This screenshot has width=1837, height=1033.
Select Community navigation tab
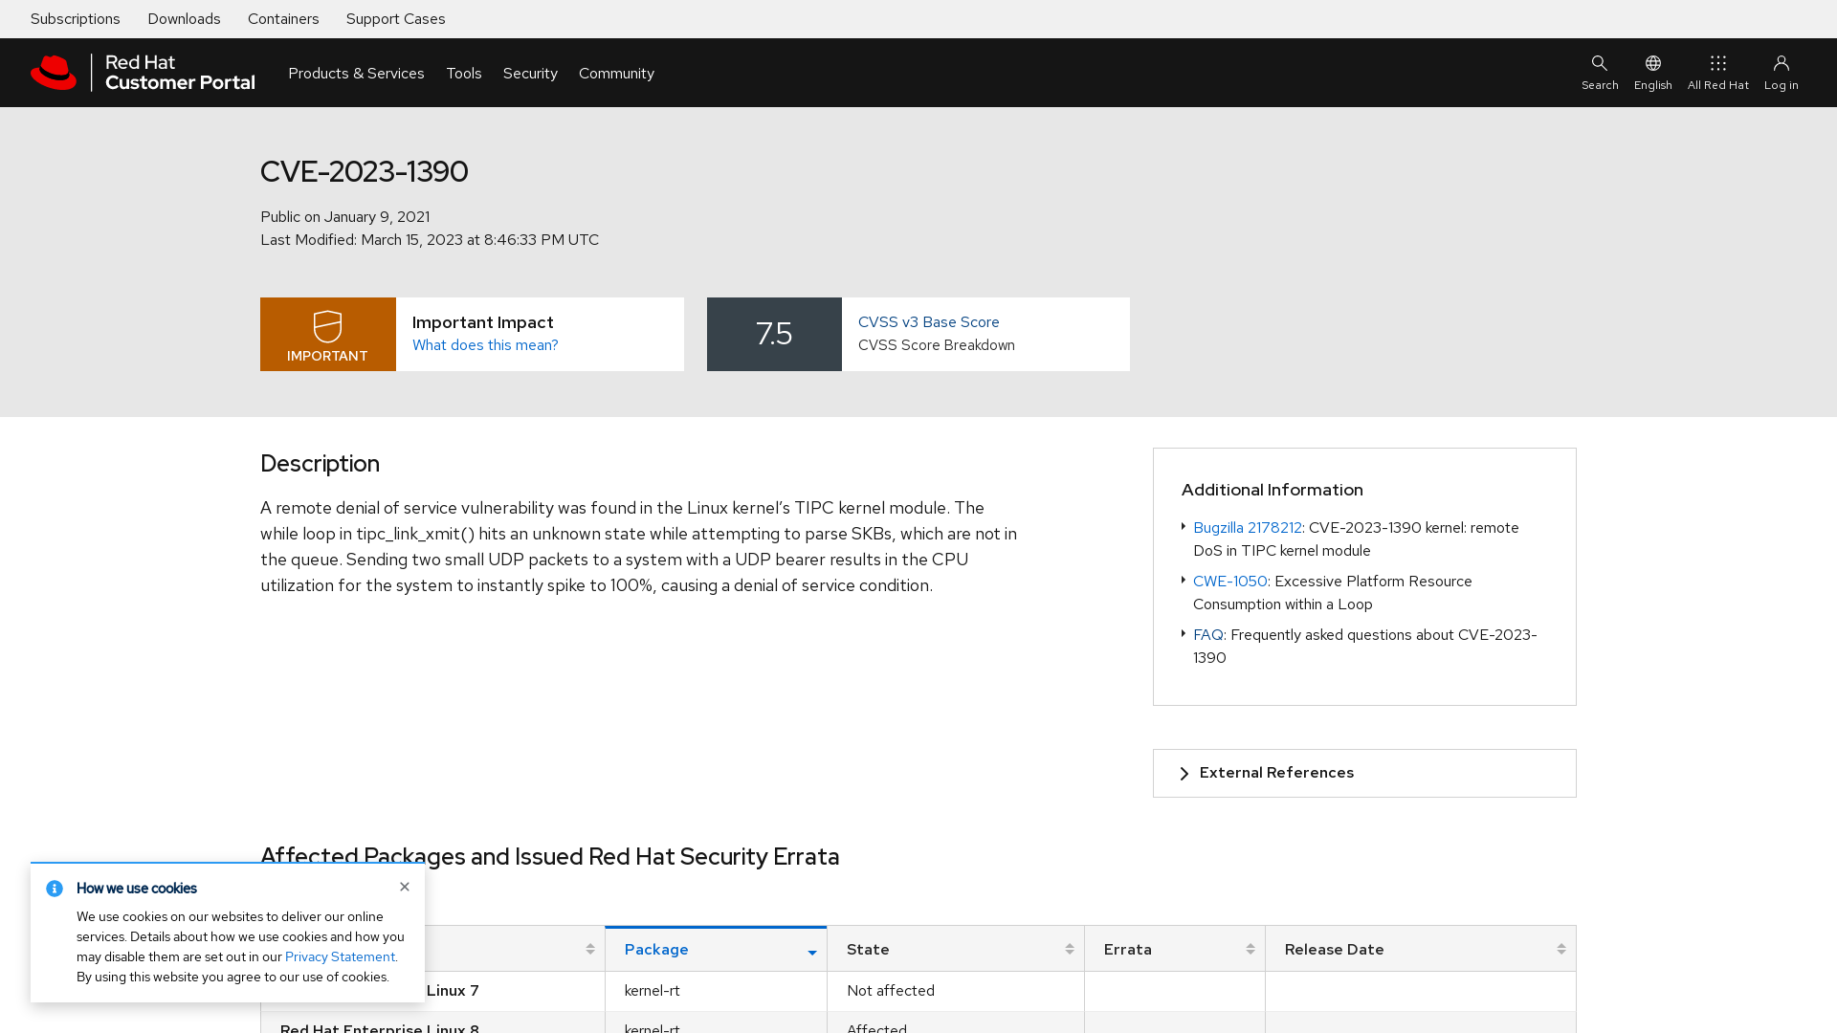tap(616, 72)
